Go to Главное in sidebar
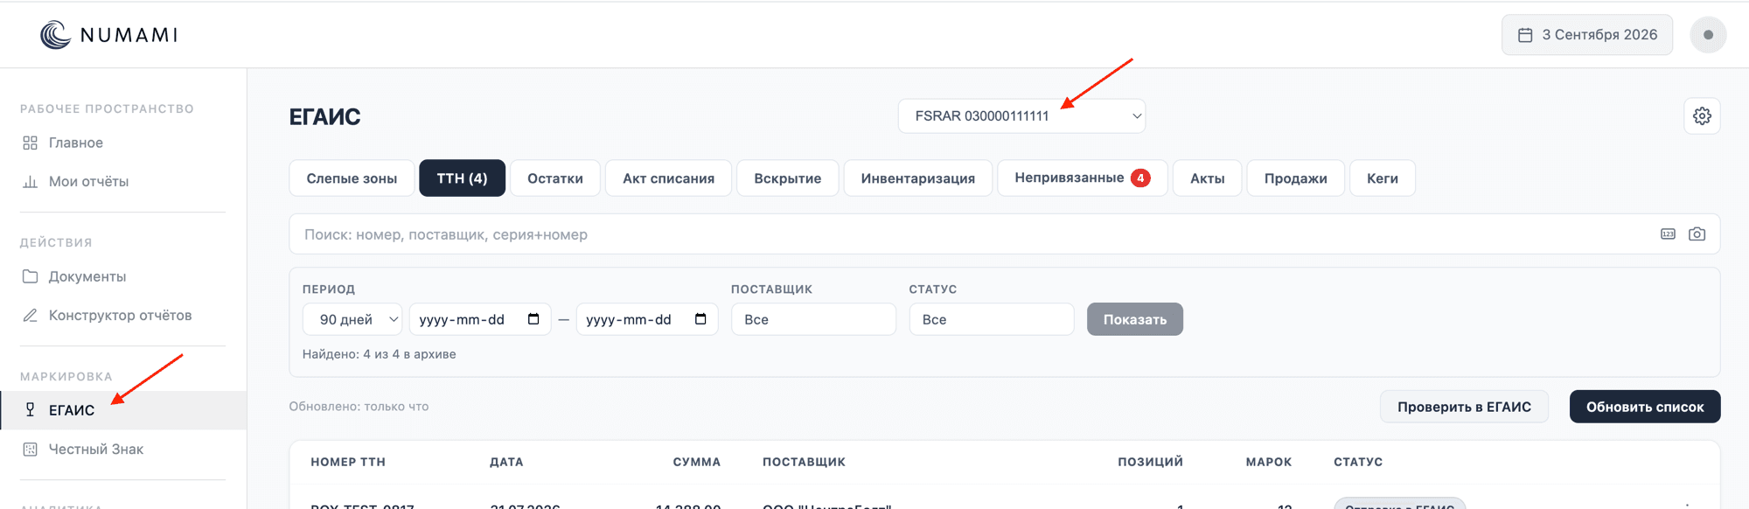The height and width of the screenshot is (509, 1749). point(122,143)
